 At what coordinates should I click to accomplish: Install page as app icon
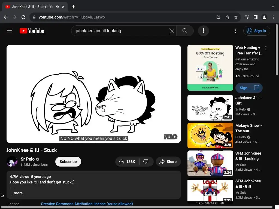pos(218,17)
